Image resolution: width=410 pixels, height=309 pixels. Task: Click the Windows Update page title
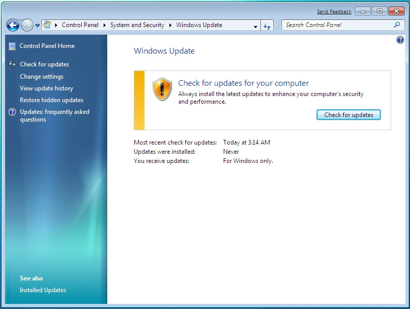[x=164, y=51]
